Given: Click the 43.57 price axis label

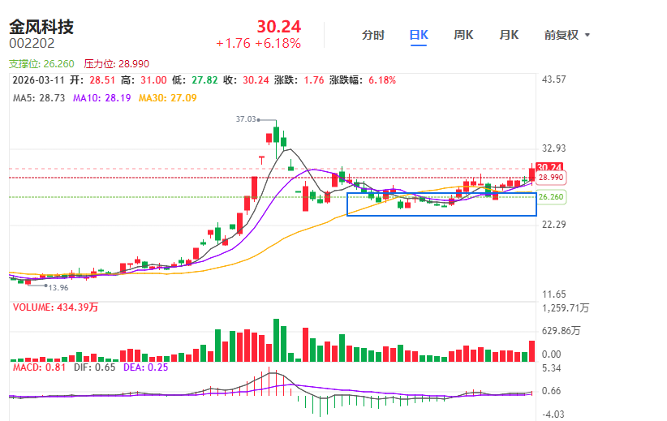Looking at the screenshot, I should tap(554, 79).
